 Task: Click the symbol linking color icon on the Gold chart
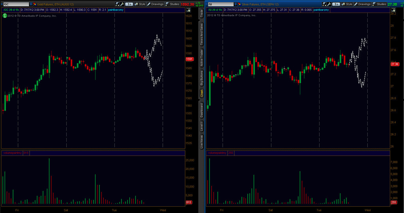(35, 4)
